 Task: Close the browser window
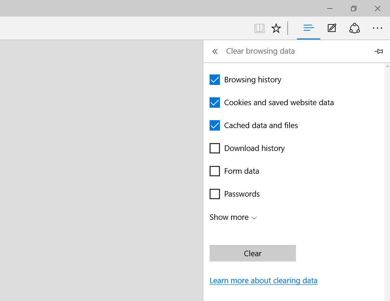pyautogui.click(x=378, y=8)
